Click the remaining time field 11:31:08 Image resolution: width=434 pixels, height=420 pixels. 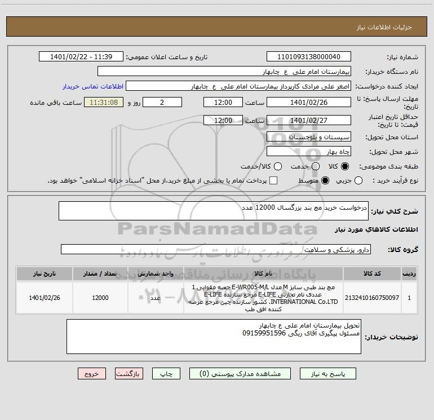click(104, 102)
